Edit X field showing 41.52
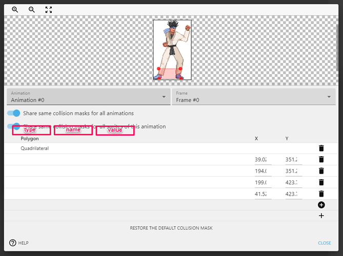 [x=263, y=194]
